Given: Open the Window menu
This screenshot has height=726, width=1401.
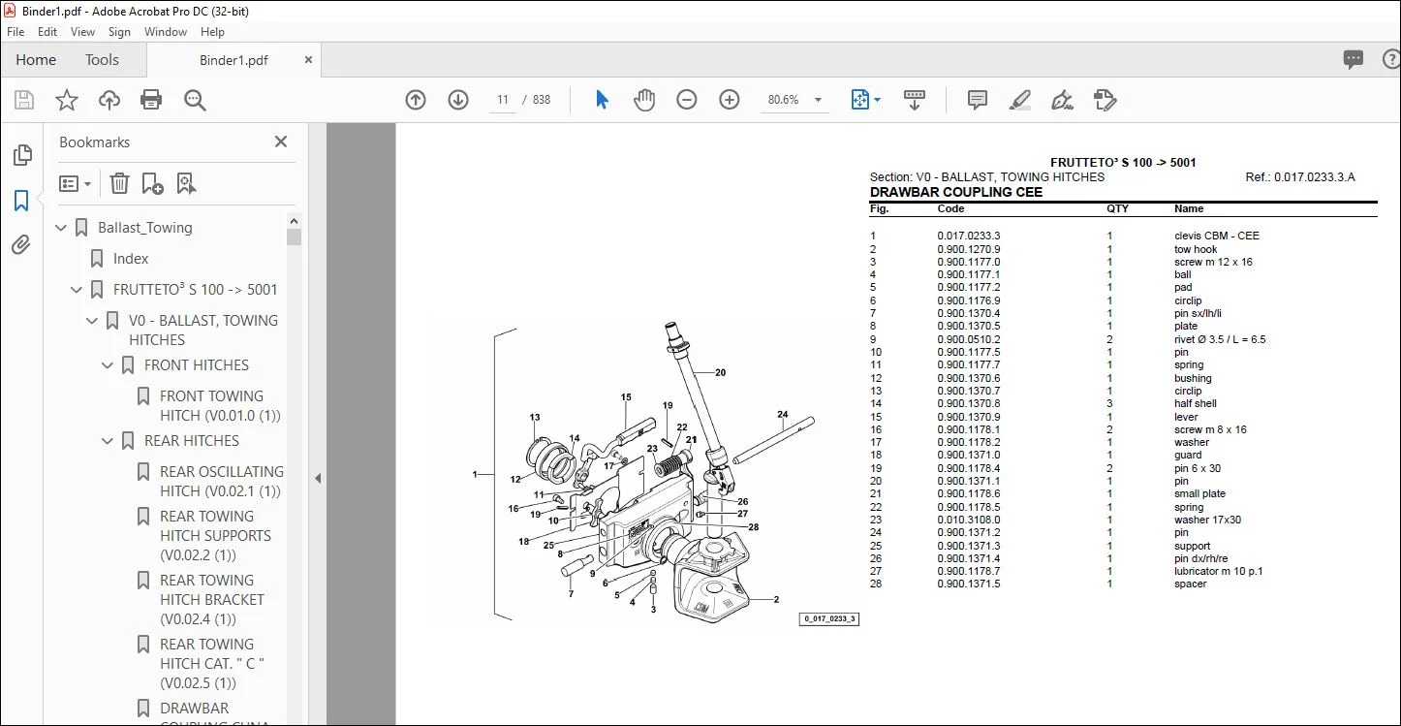Looking at the screenshot, I should pos(166,32).
